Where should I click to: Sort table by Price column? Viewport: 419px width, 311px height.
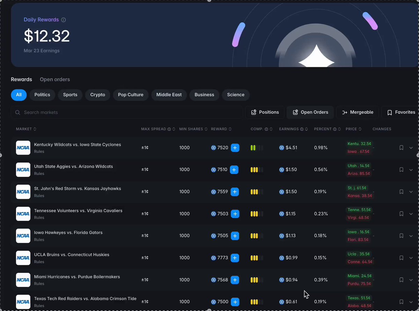tap(354, 129)
